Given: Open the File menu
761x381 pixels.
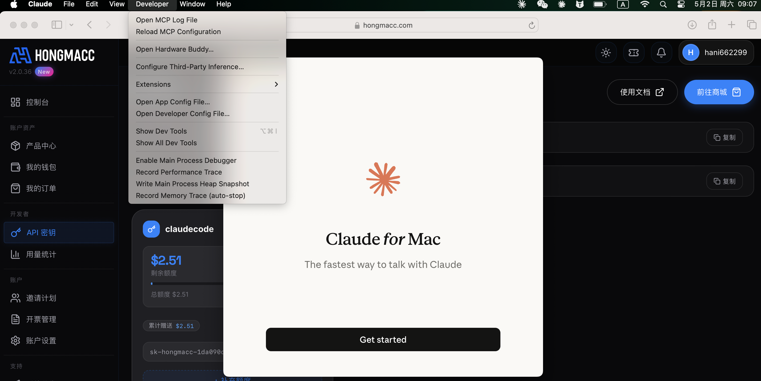Looking at the screenshot, I should pyautogui.click(x=69, y=4).
